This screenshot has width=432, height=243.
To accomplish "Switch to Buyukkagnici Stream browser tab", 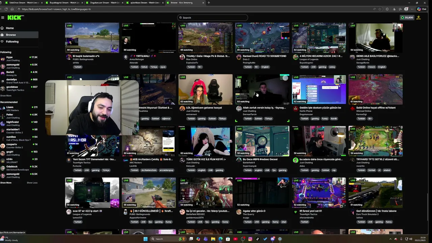I will pyautogui.click(x=64, y=3).
